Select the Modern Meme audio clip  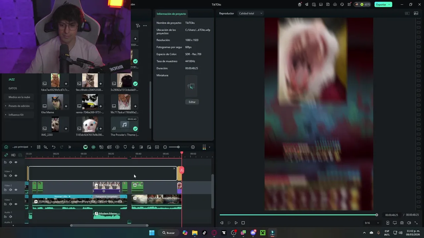point(107,215)
